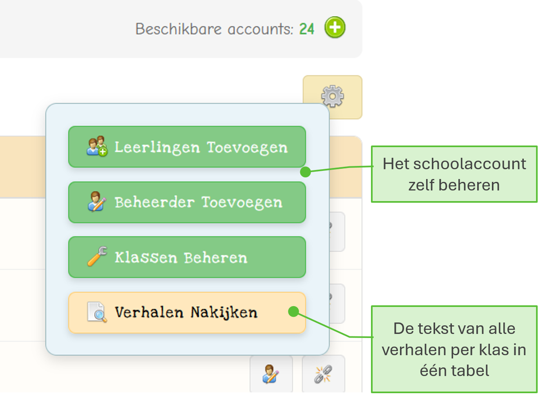Open Verhalen Nakijken
This screenshot has width=545, height=403.
pos(187,312)
